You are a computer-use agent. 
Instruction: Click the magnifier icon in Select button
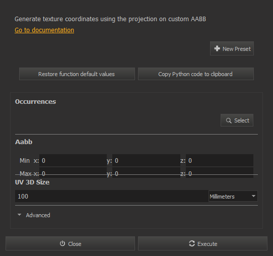(x=229, y=120)
